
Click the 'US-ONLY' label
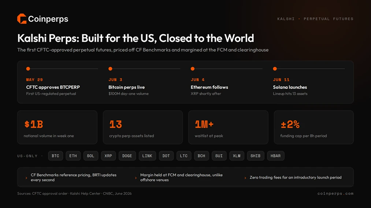point(27,156)
